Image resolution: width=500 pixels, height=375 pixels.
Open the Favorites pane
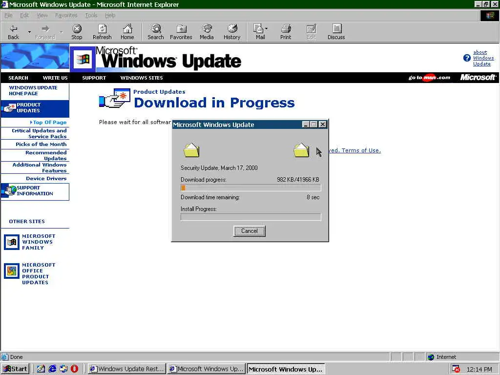point(181,32)
